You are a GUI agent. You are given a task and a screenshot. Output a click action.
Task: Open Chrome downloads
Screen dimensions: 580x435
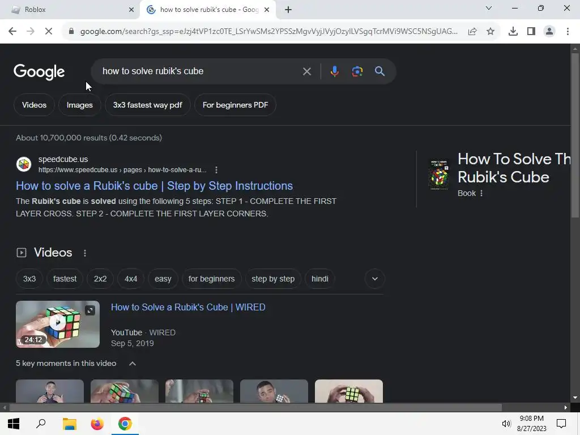tap(513, 32)
